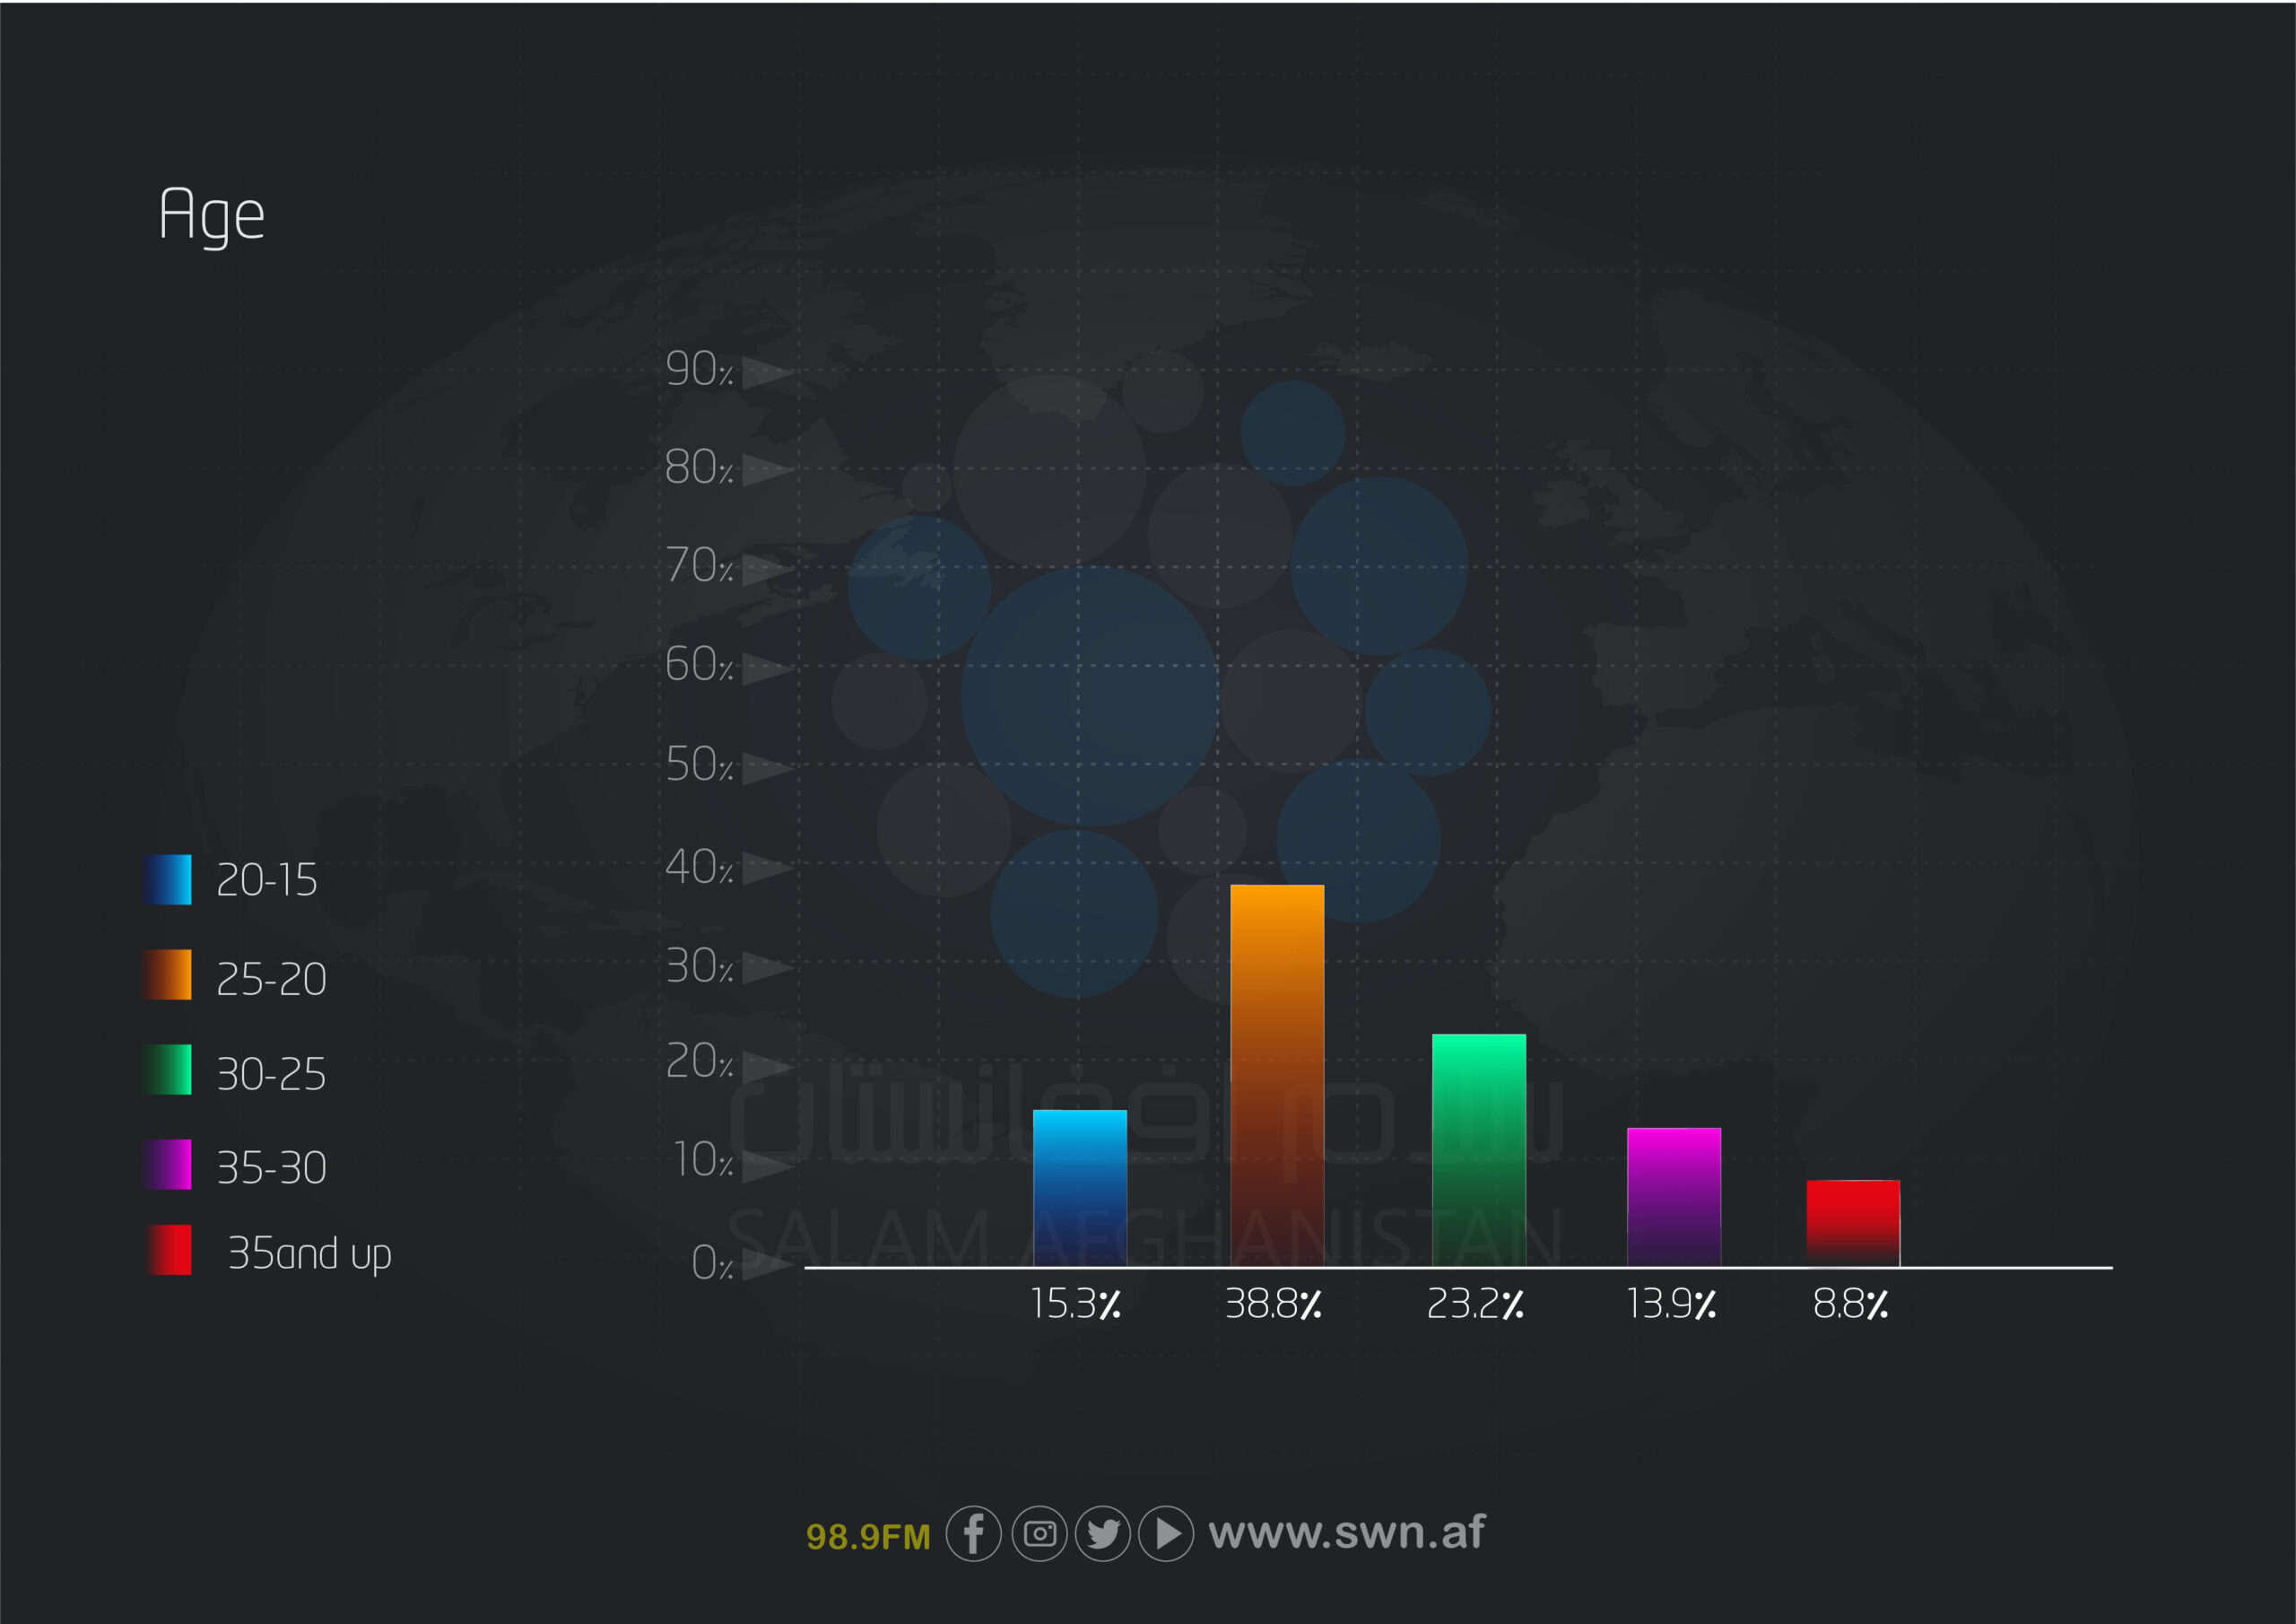This screenshot has height=1624, width=2296.
Task: Open the Instagram icon link
Action: click(1039, 1533)
